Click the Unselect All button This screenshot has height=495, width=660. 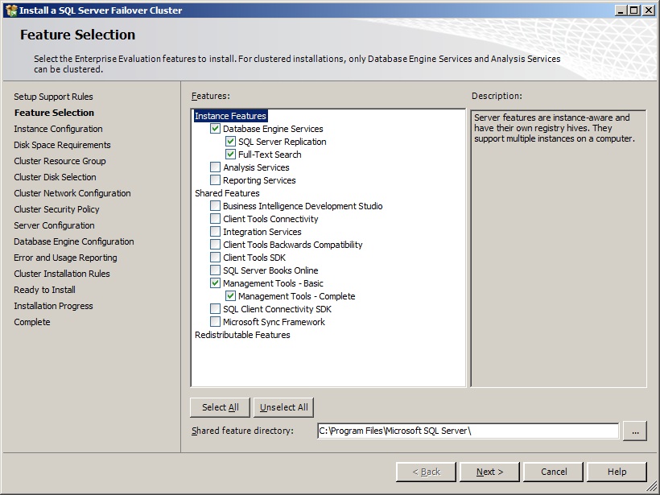(283, 407)
